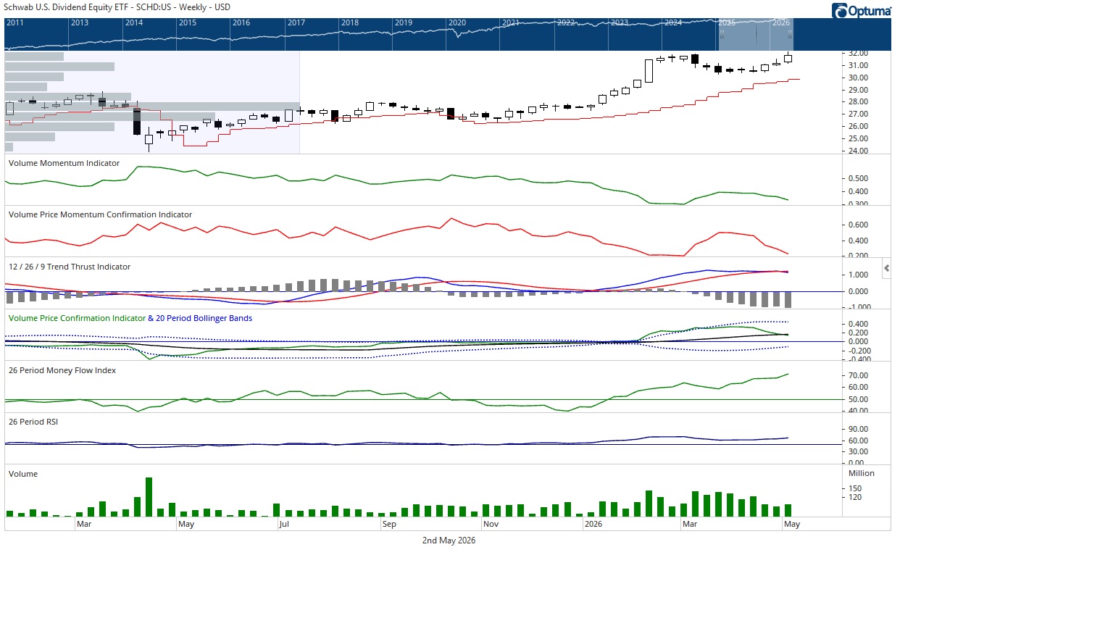
Task: Jump to 2017 in the timeline navigator
Action: (x=296, y=22)
